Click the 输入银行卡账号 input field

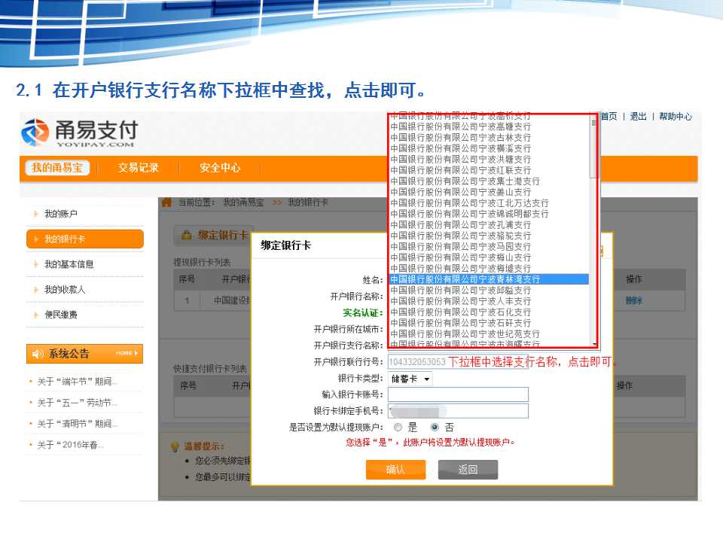coord(458,394)
